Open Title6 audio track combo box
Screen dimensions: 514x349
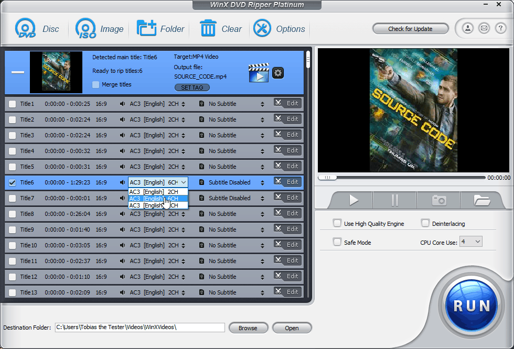(x=158, y=182)
